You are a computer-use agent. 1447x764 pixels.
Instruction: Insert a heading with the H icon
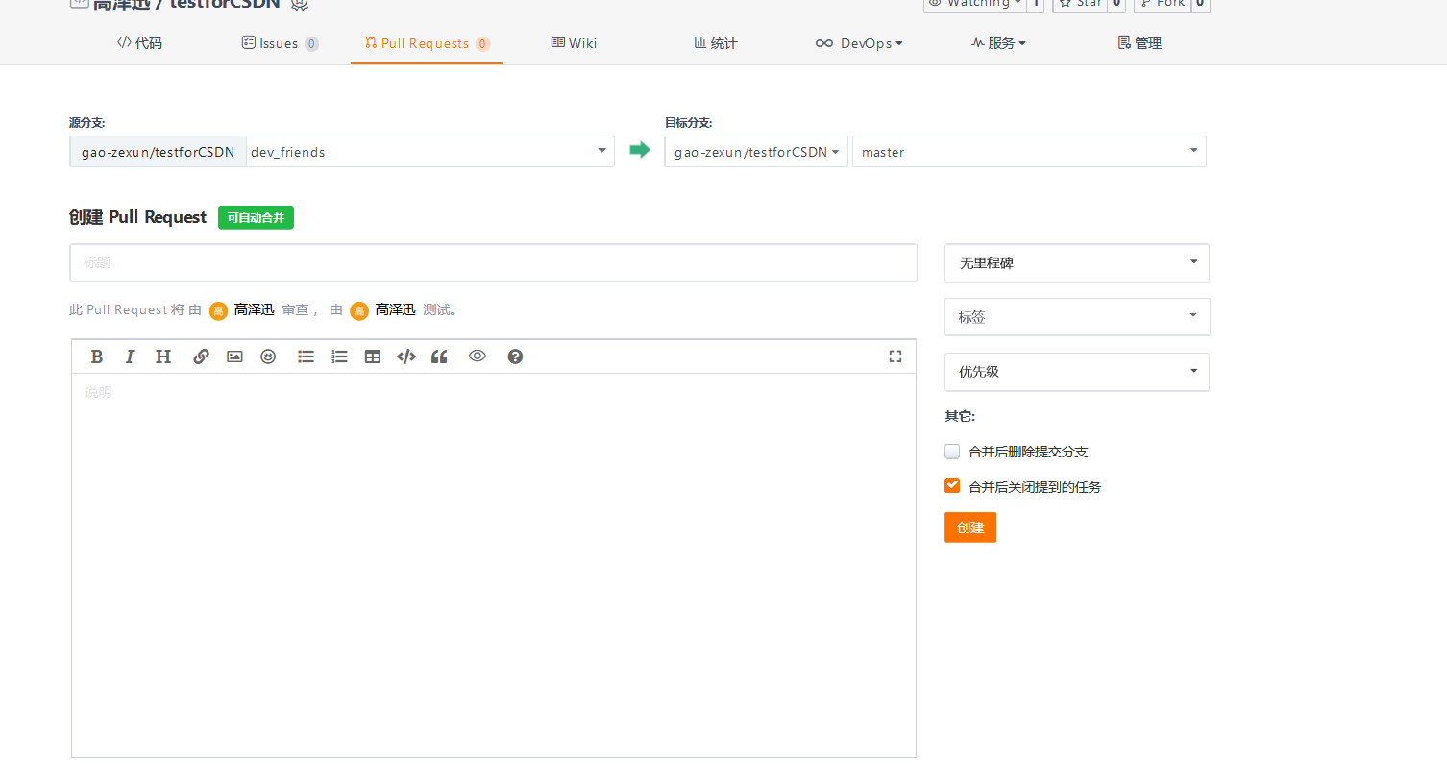point(163,357)
